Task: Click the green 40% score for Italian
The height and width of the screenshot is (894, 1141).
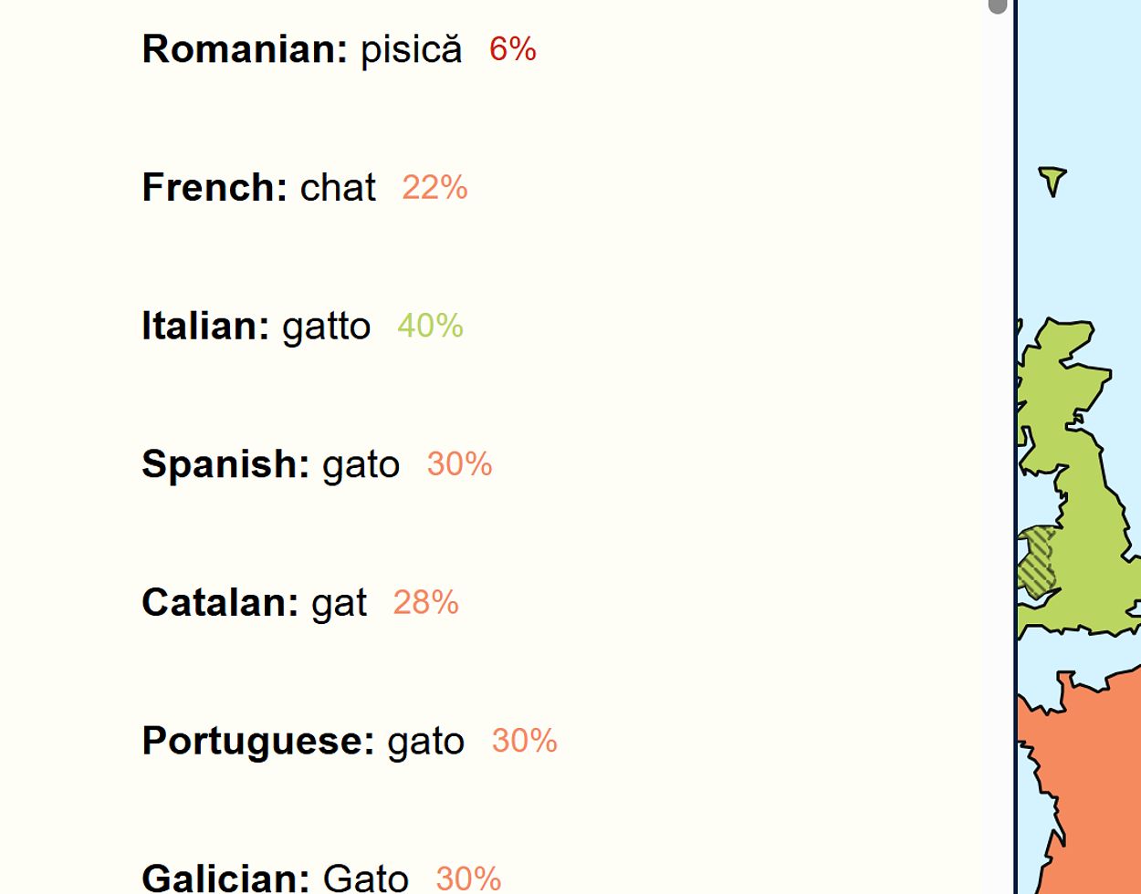Action: (x=430, y=326)
